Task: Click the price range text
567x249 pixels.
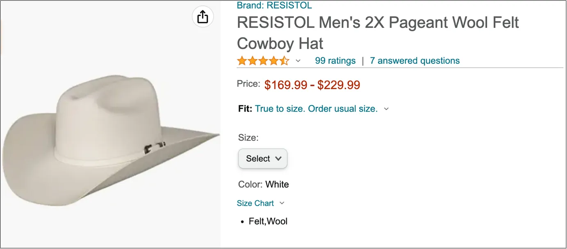Action: 312,85
